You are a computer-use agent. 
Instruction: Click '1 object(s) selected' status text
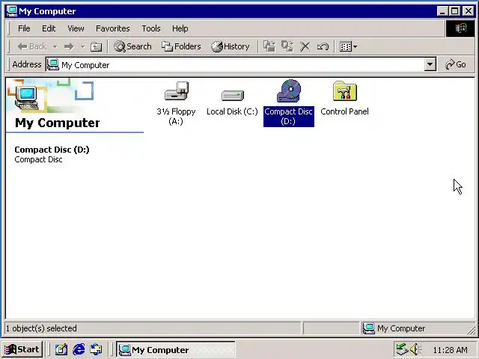tap(41, 328)
